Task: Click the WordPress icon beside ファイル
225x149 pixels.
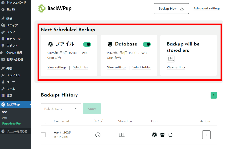Action: point(50,44)
